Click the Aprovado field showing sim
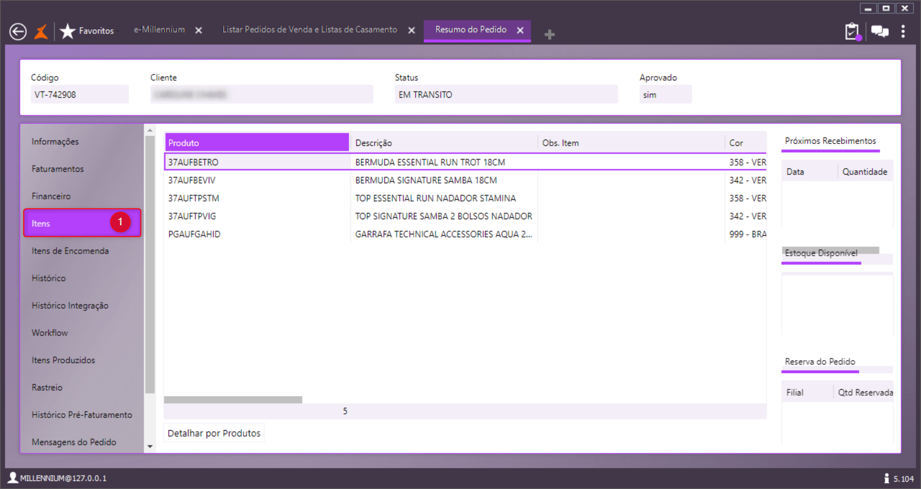Image resolution: width=921 pixels, height=489 pixels. (x=665, y=94)
